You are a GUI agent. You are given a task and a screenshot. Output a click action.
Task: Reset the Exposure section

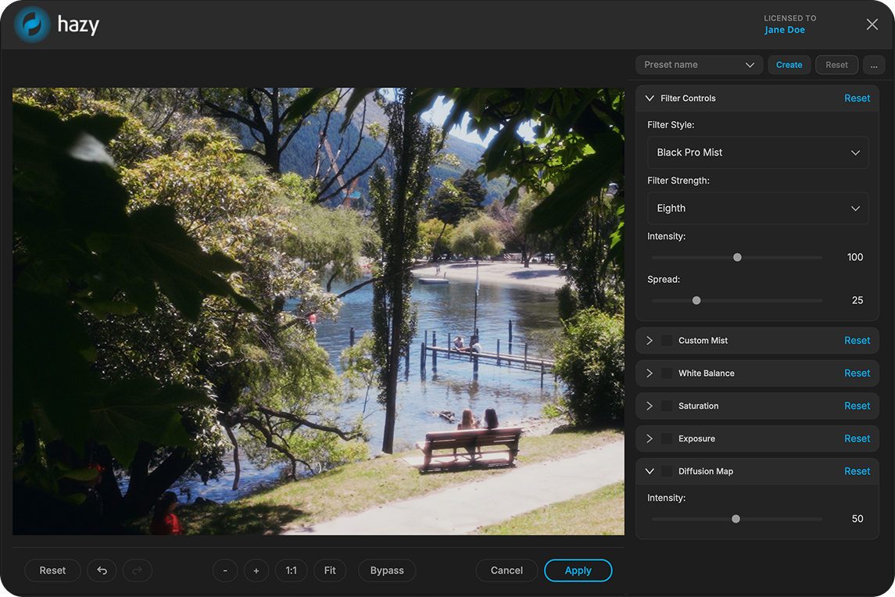point(857,438)
